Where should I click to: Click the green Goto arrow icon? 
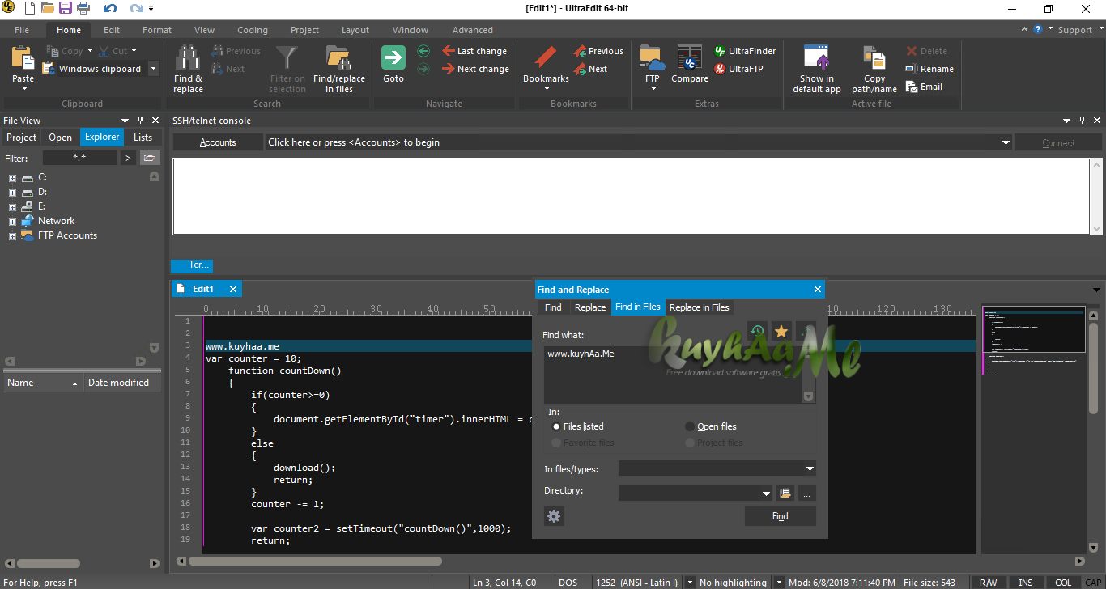tap(393, 58)
